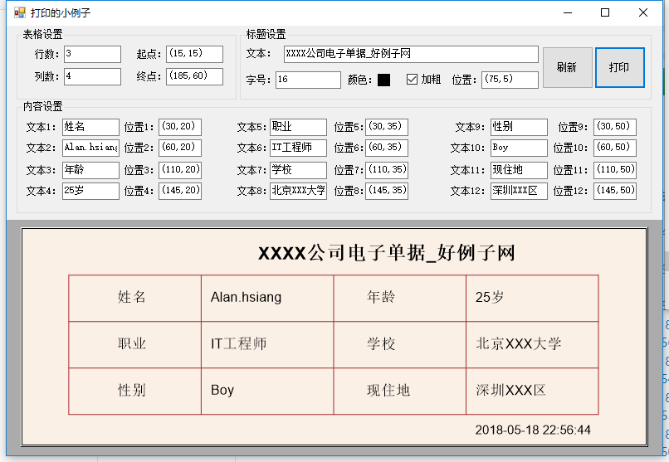Click preview table cell IT工程师
The image size is (669, 462).
pos(267,344)
